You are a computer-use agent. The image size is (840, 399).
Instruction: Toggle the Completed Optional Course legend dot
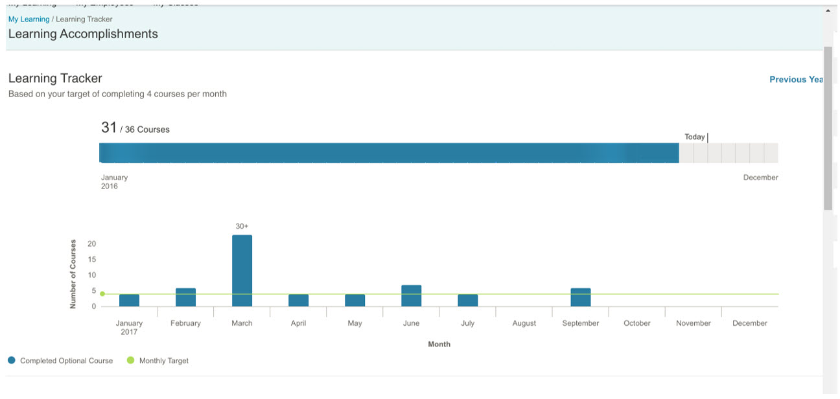12,360
